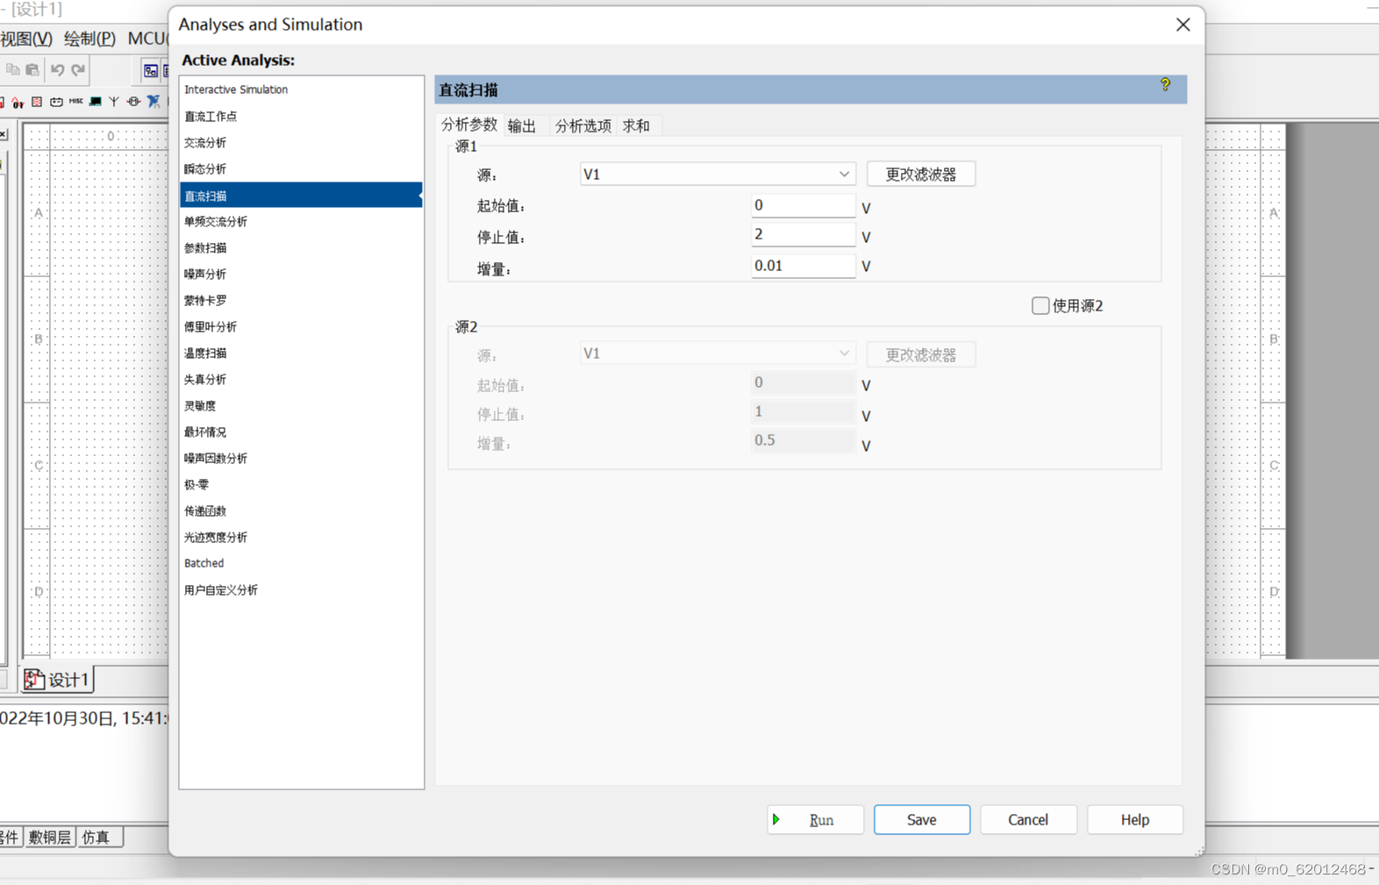This screenshot has width=1379, height=885.
Task: Place an Indicator component icon
Action: pyautogui.click(x=37, y=102)
